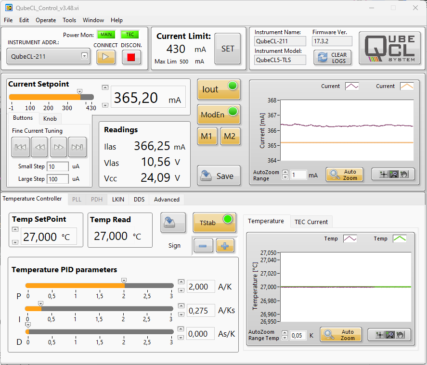Open the Window menu
The width and height of the screenshot is (427, 365).
[93, 20]
